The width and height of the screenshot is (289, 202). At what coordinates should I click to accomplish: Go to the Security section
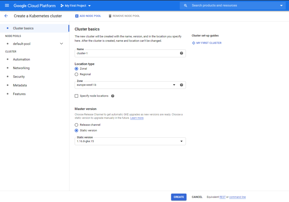pos(19,77)
